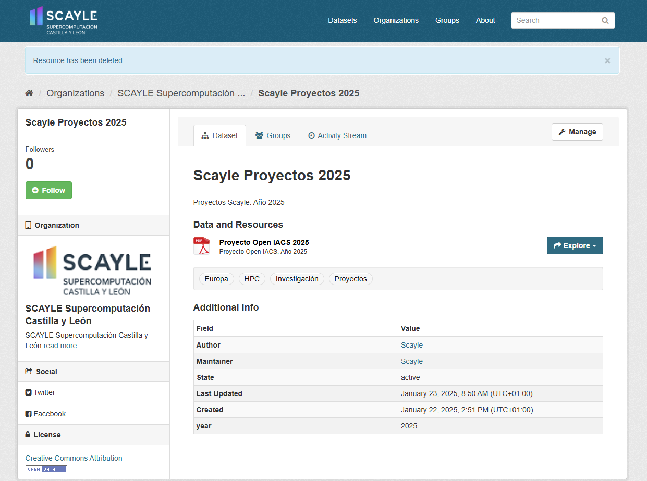Click SCAYLE Supercomputación breadcrumb link
Viewport: 647px width, 481px height.
coord(181,93)
